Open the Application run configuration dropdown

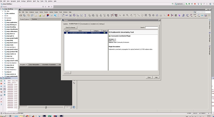tap(180, 4)
